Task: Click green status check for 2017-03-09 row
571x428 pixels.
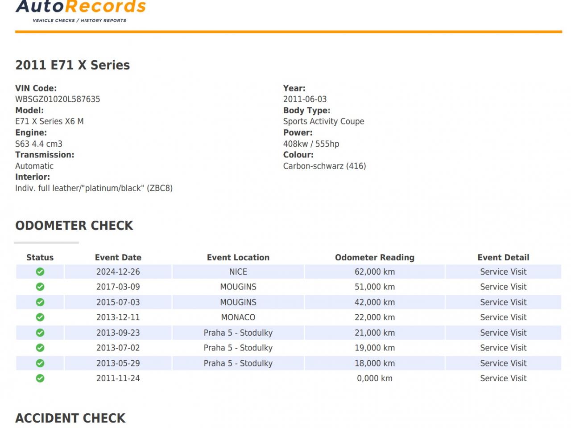Action: 40,287
